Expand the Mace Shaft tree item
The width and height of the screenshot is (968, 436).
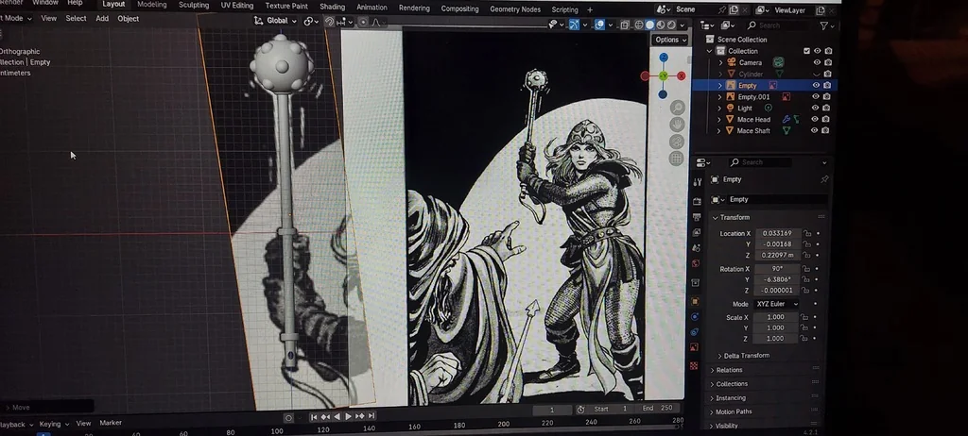point(720,131)
